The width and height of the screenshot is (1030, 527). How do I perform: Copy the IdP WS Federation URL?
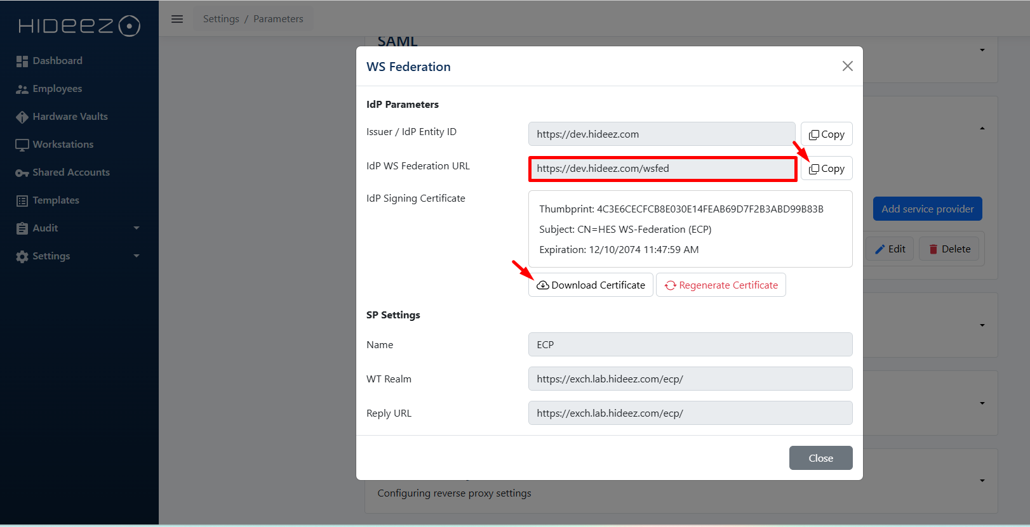826,169
